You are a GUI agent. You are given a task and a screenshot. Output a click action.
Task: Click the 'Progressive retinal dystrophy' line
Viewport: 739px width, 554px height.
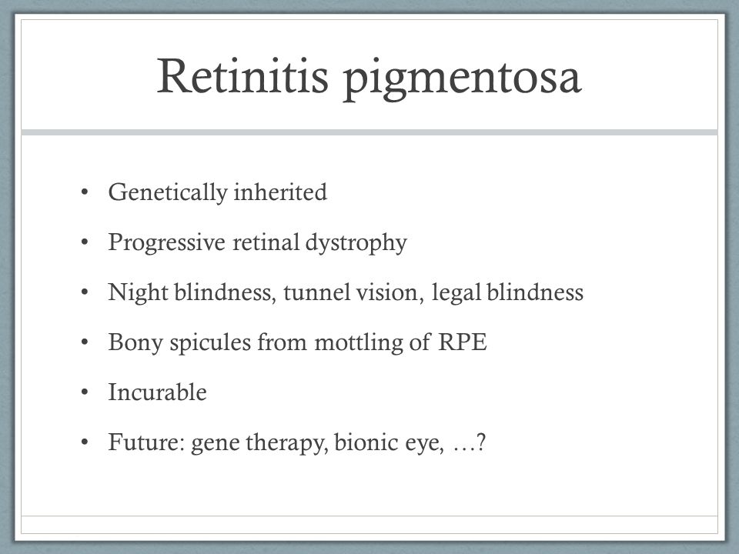tap(257, 242)
